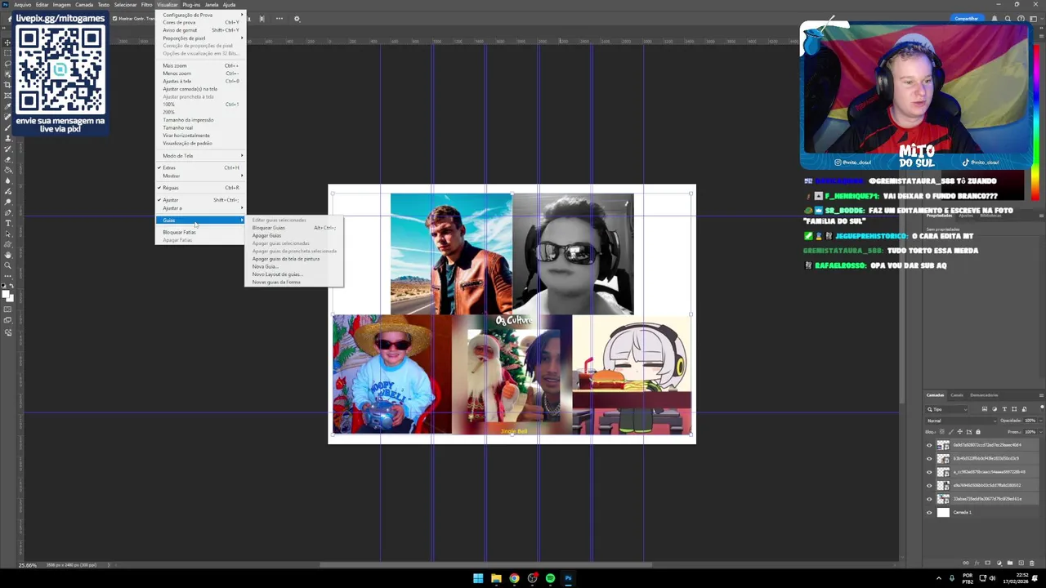Filter layers by smart object icon
1046x588 pixels.
1024,409
